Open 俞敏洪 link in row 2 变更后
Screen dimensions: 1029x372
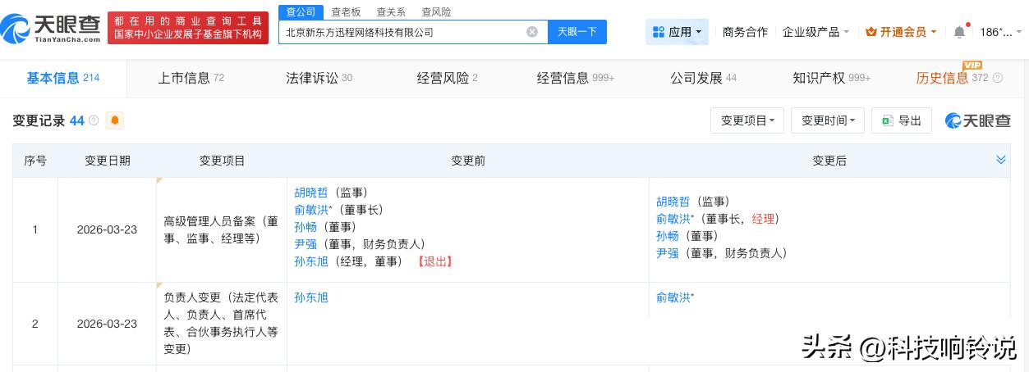click(673, 297)
